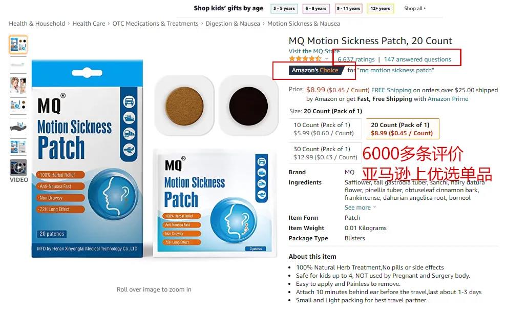The height and width of the screenshot is (311, 506).
Task: Select the 3 - 5 years age tab
Action: point(284,8)
